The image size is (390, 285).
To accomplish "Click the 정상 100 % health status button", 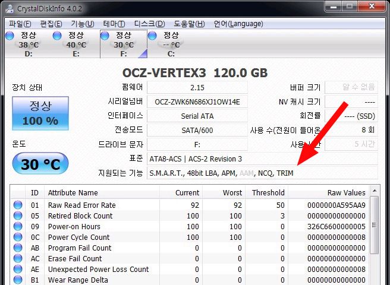I will tap(40, 113).
